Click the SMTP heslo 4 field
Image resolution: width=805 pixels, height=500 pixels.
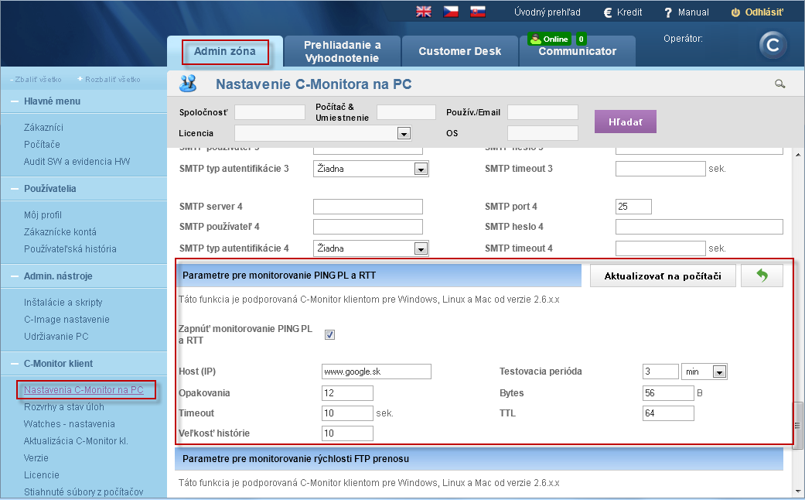coord(699,227)
